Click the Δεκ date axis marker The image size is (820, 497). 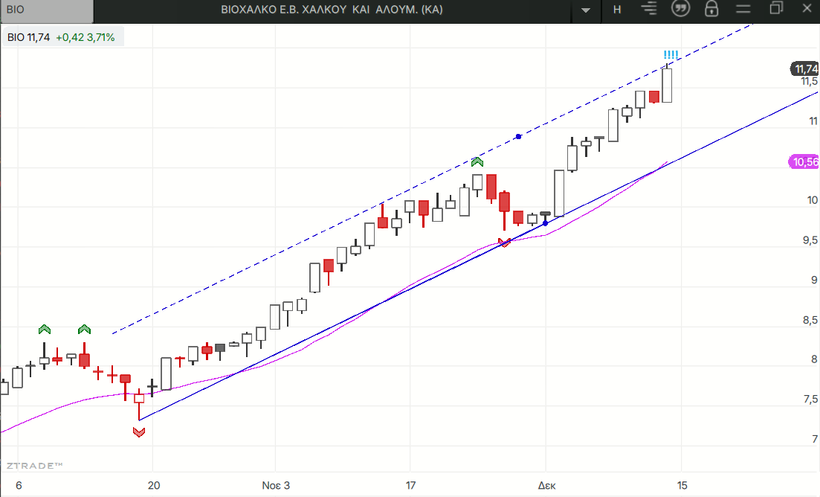pyautogui.click(x=546, y=485)
